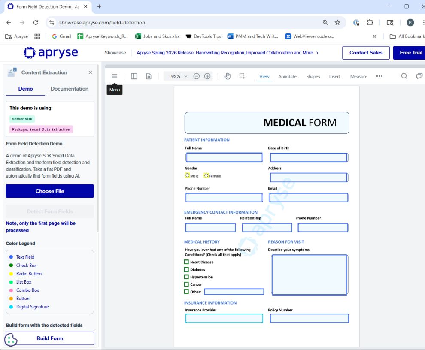
Task: Check the Heart Disease checkbox
Action: 186,262
